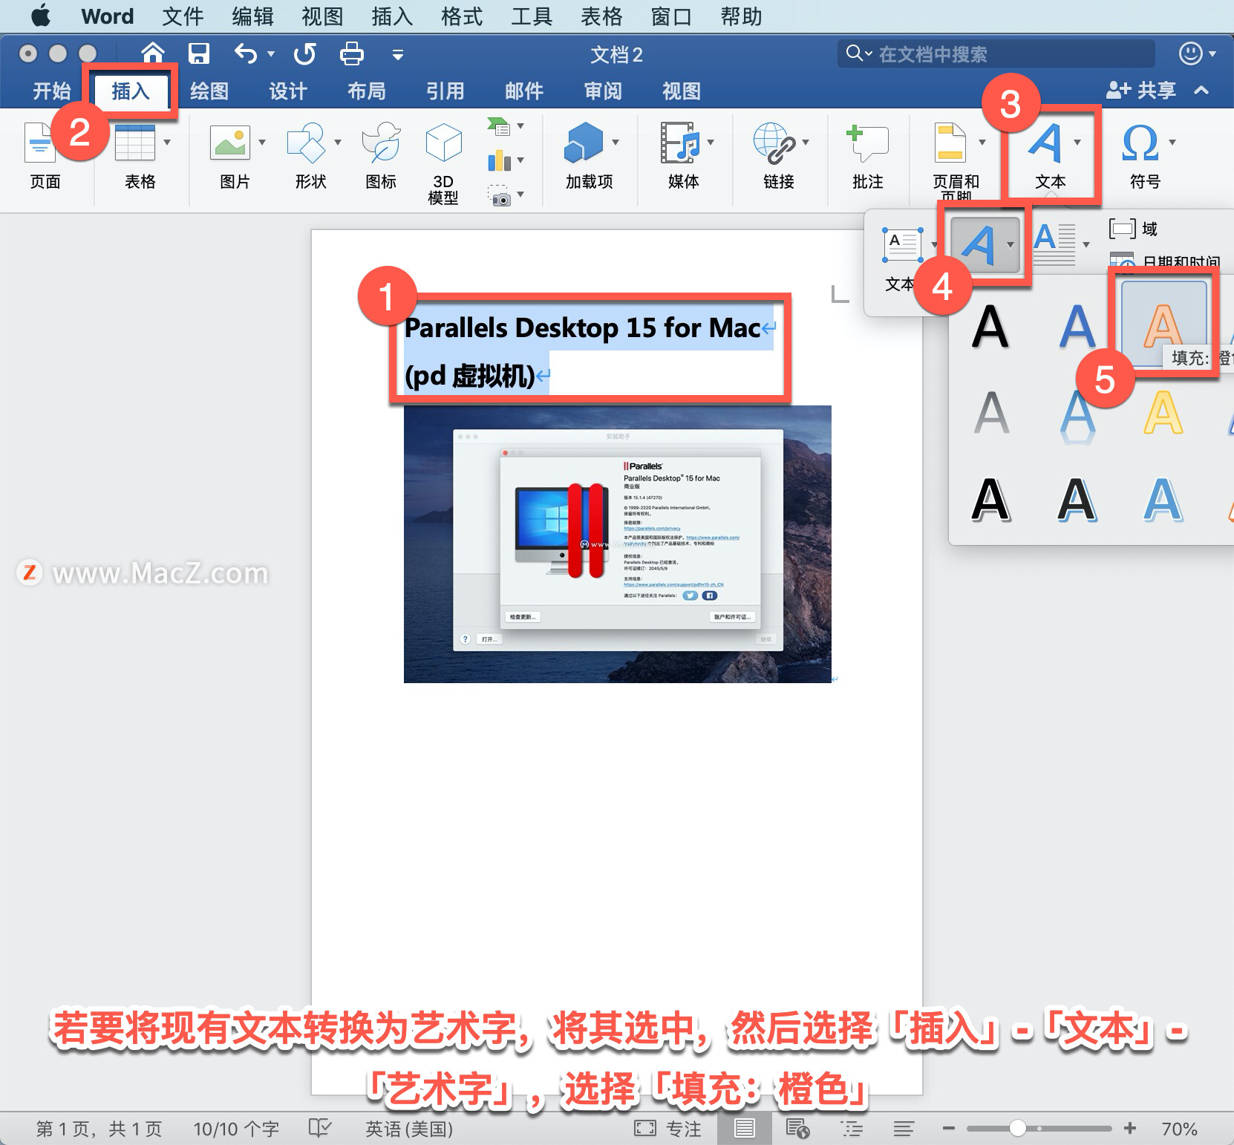The height and width of the screenshot is (1145, 1234).
Task: Click the Parallels Desktop image in document
Action: (618, 544)
